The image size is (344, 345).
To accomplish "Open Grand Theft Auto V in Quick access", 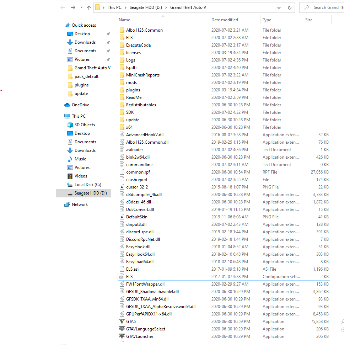I will click(92, 68).
